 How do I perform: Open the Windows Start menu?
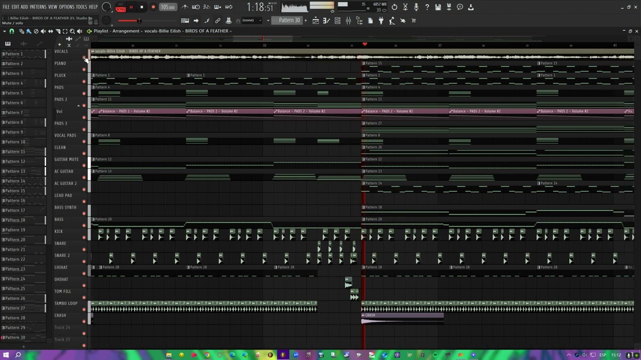[6, 355]
